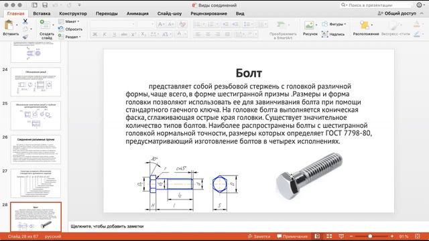Viewport: 429px width, 241px height.
Task: Click Преобразовать в SmartArt icon
Action: coord(281,25)
